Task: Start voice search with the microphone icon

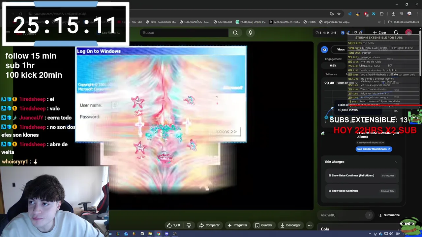Action: click(250, 33)
